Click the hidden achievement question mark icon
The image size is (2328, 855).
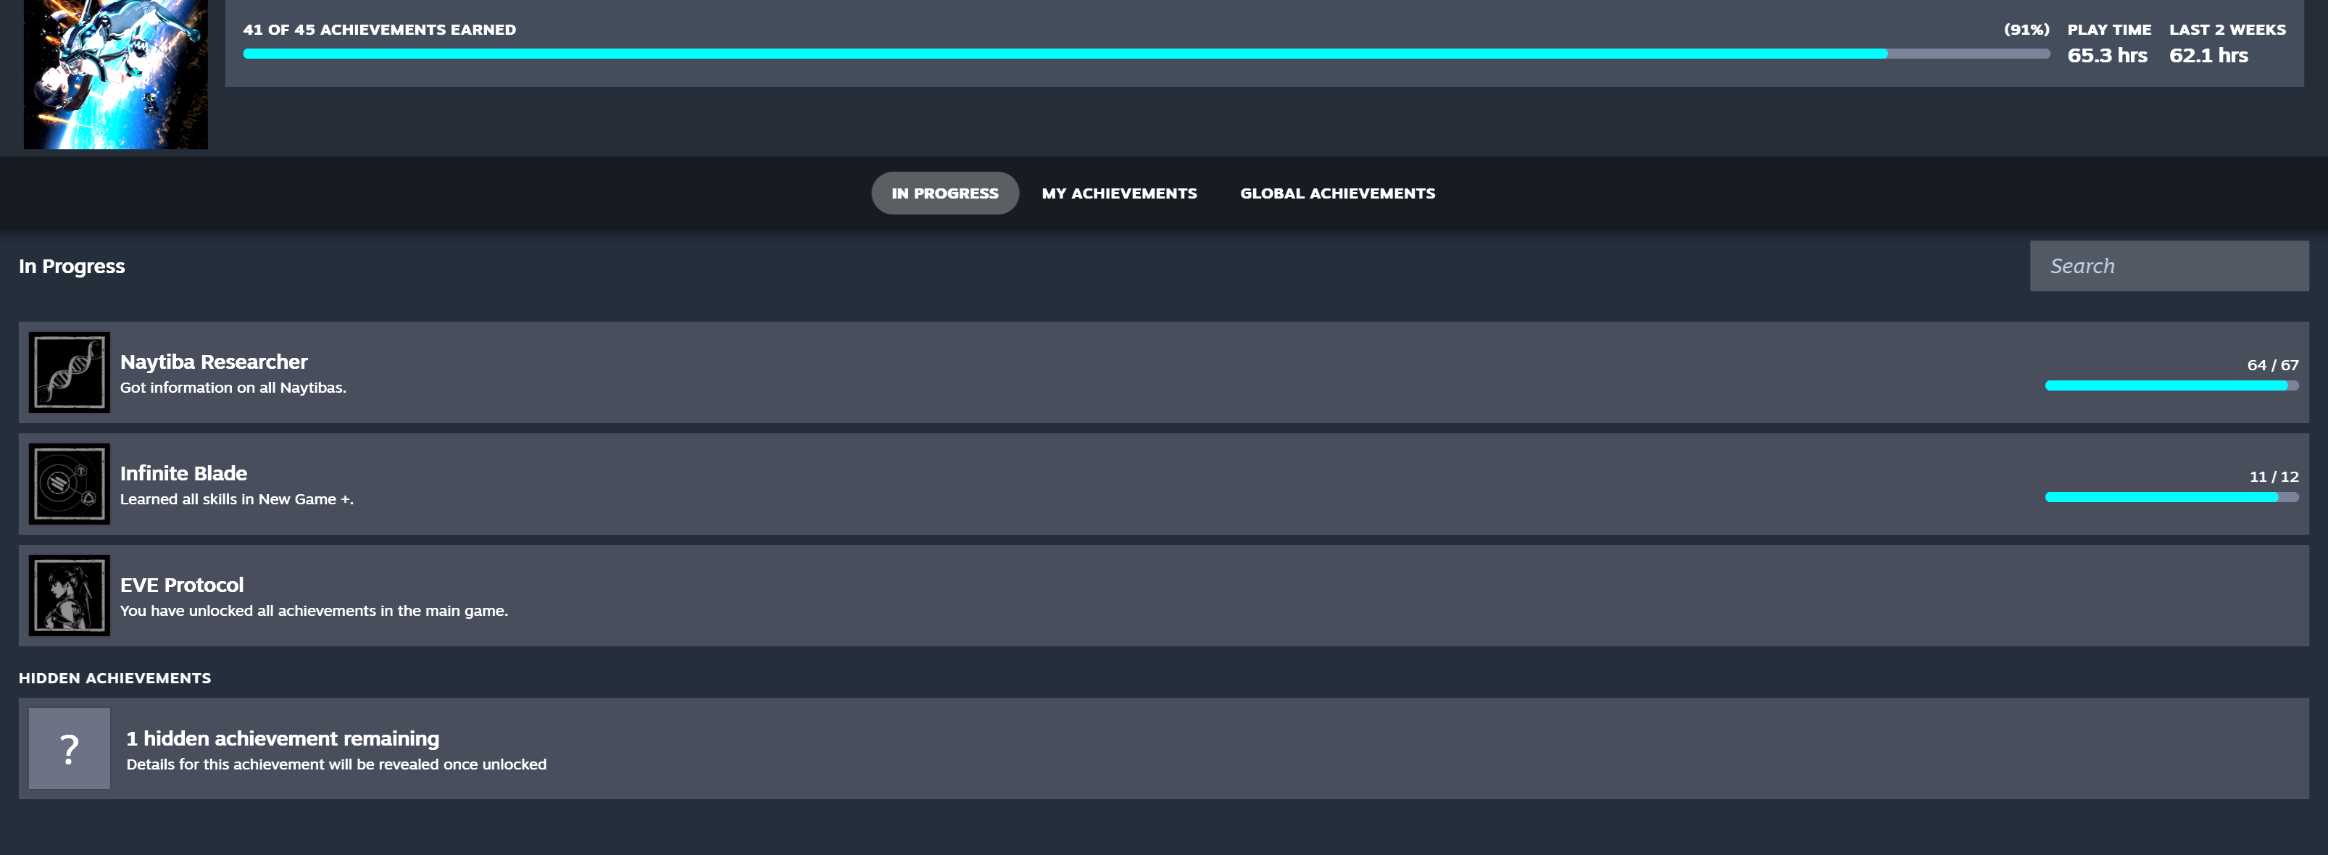(x=69, y=748)
